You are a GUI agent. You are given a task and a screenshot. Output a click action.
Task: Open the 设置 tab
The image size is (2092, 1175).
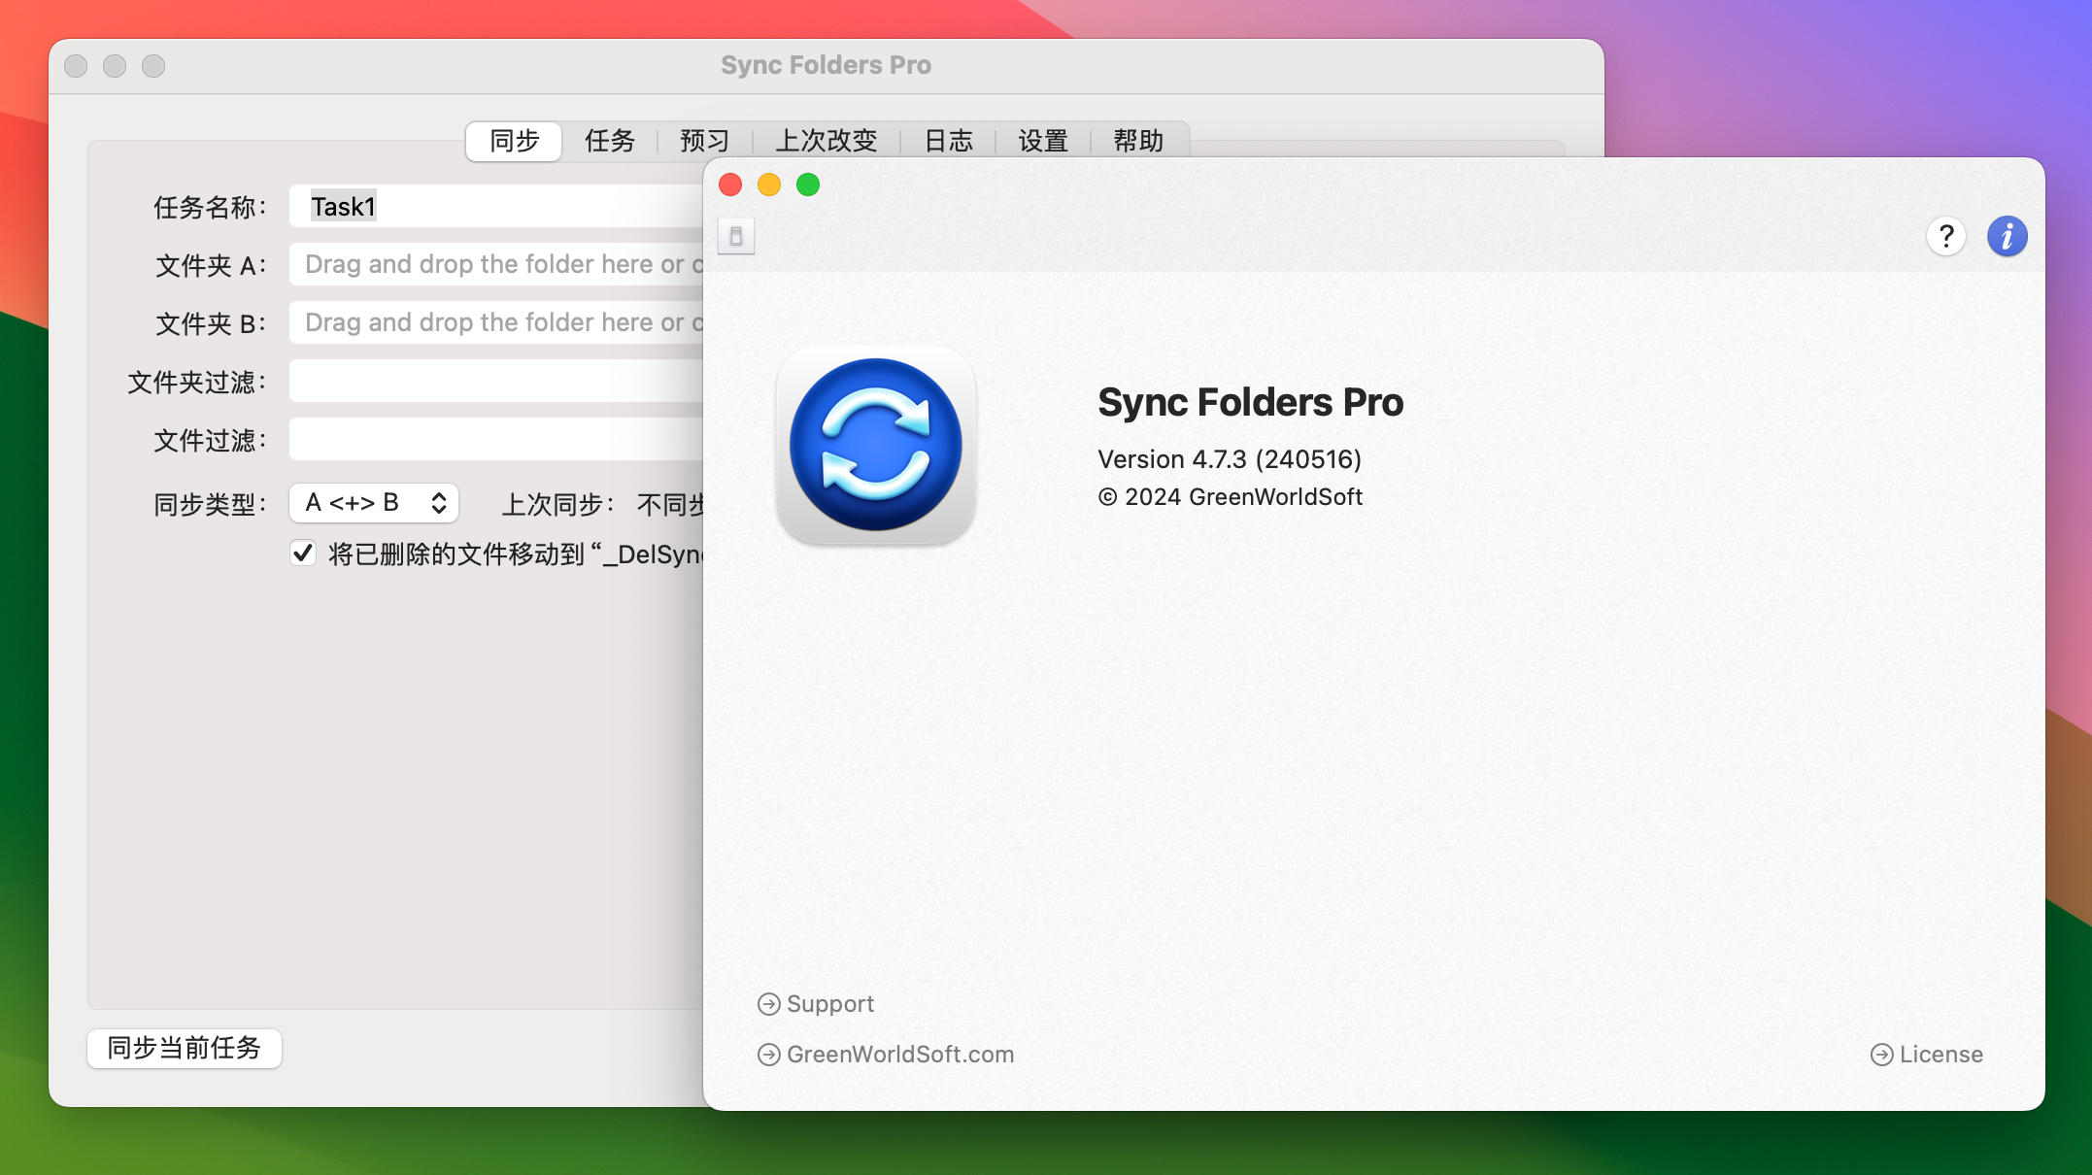[x=1043, y=141]
